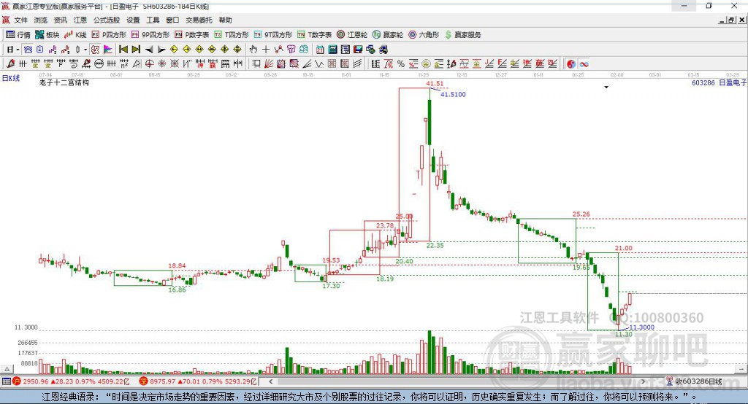Image resolution: width=748 pixels, height=404 pixels.
Task: Open the 工具 menu
Action: [x=153, y=20]
